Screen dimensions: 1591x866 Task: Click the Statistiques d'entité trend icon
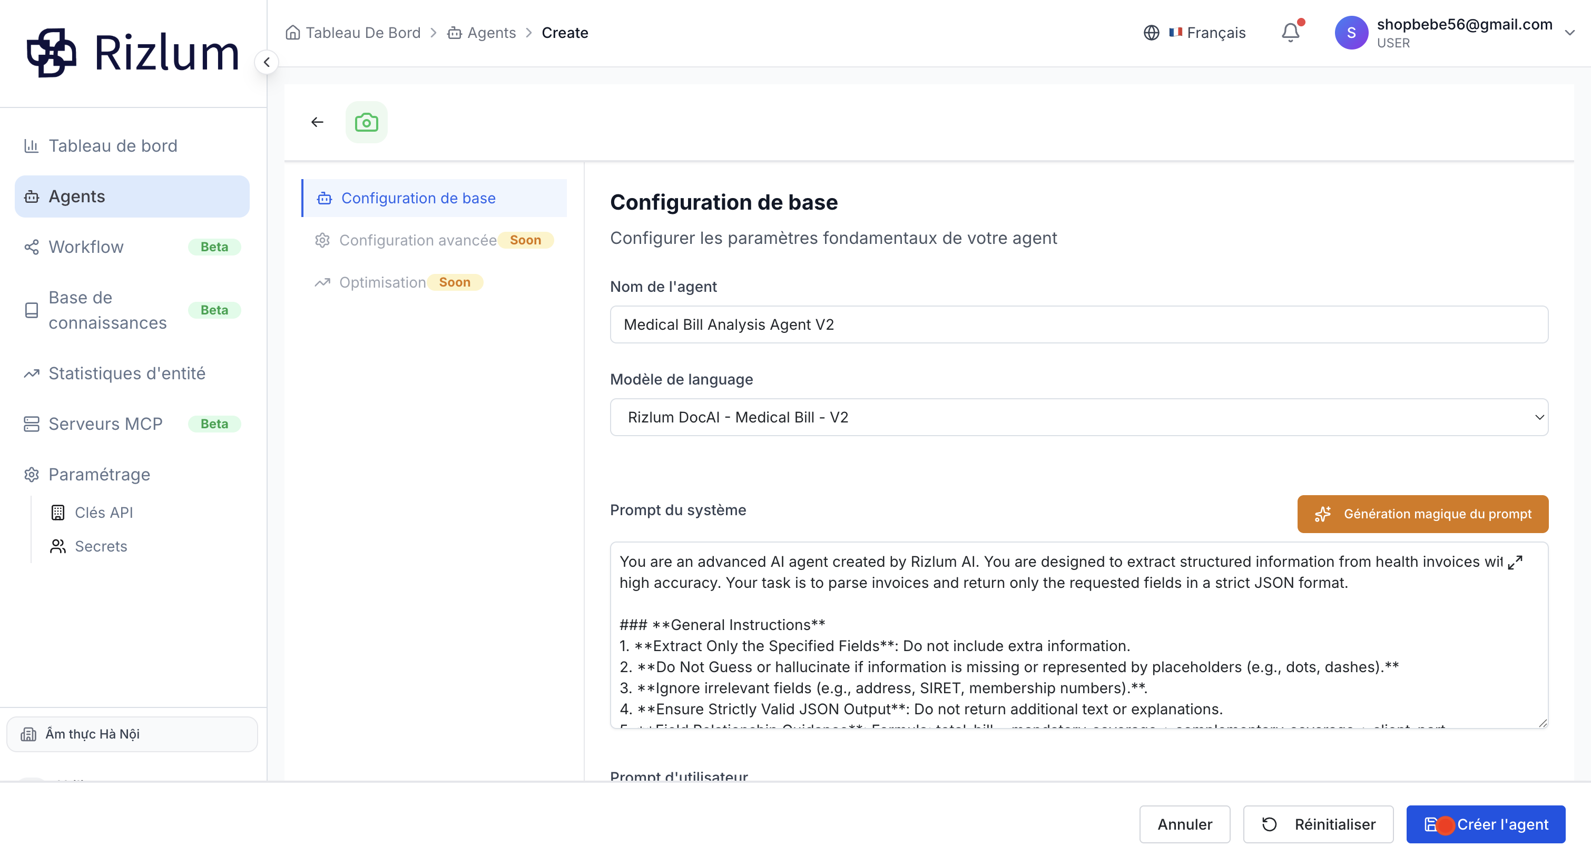[31, 373]
